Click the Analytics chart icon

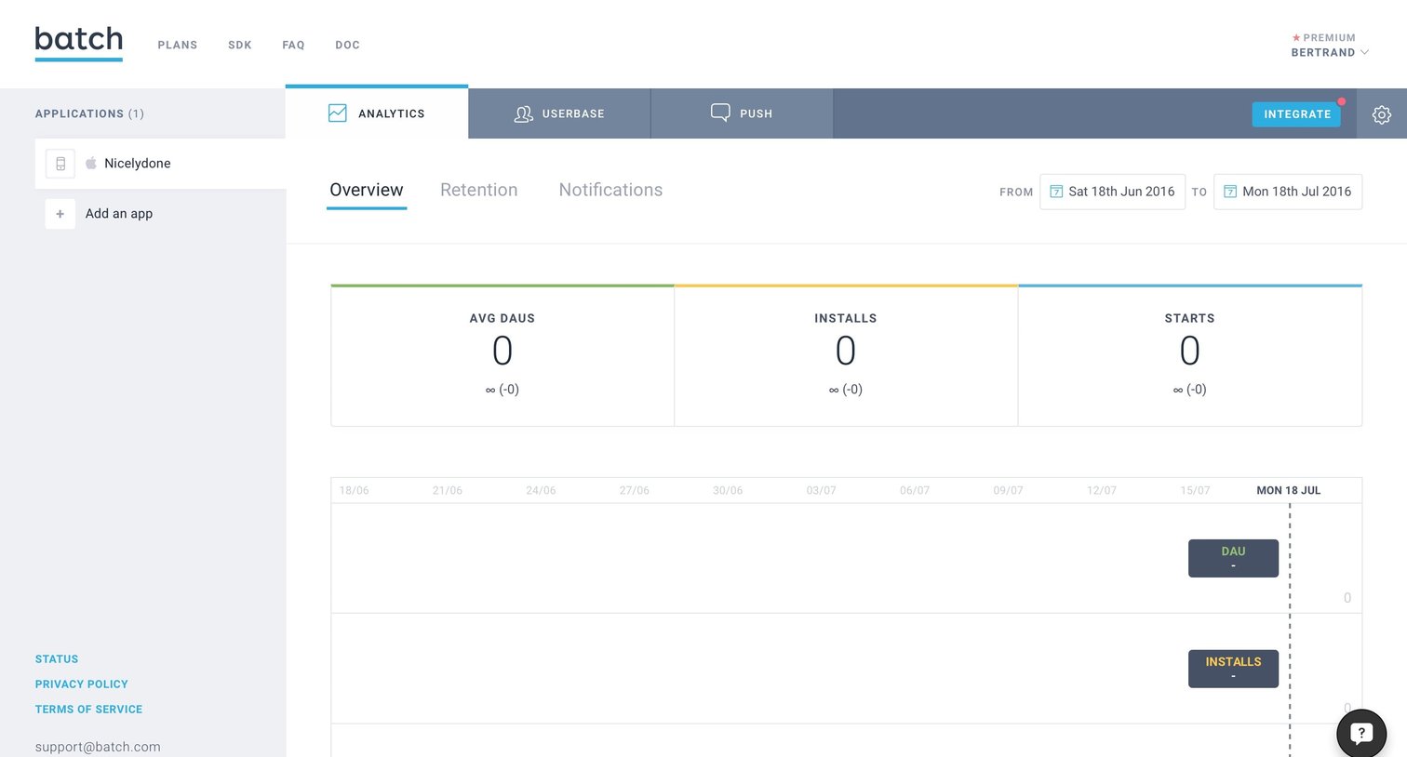pyautogui.click(x=338, y=113)
